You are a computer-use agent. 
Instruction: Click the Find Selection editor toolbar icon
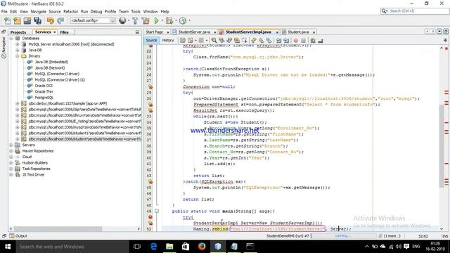(214, 41)
